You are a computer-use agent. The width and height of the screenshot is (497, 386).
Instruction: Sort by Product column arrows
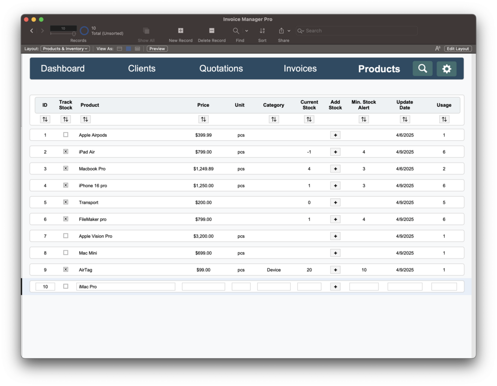pyautogui.click(x=86, y=120)
